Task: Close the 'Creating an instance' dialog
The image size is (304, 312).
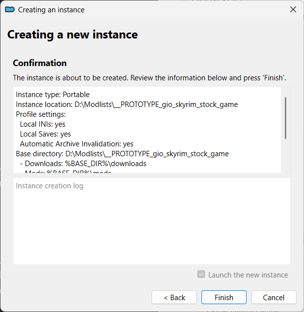Action: pos(293,9)
